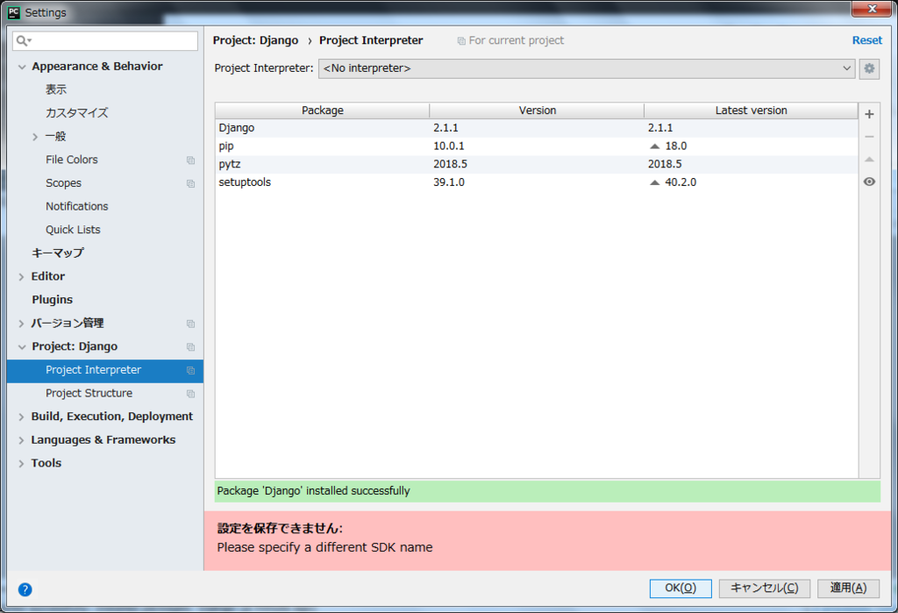Click the minus icon to uninstall package
The image size is (898, 613).
[869, 137]
